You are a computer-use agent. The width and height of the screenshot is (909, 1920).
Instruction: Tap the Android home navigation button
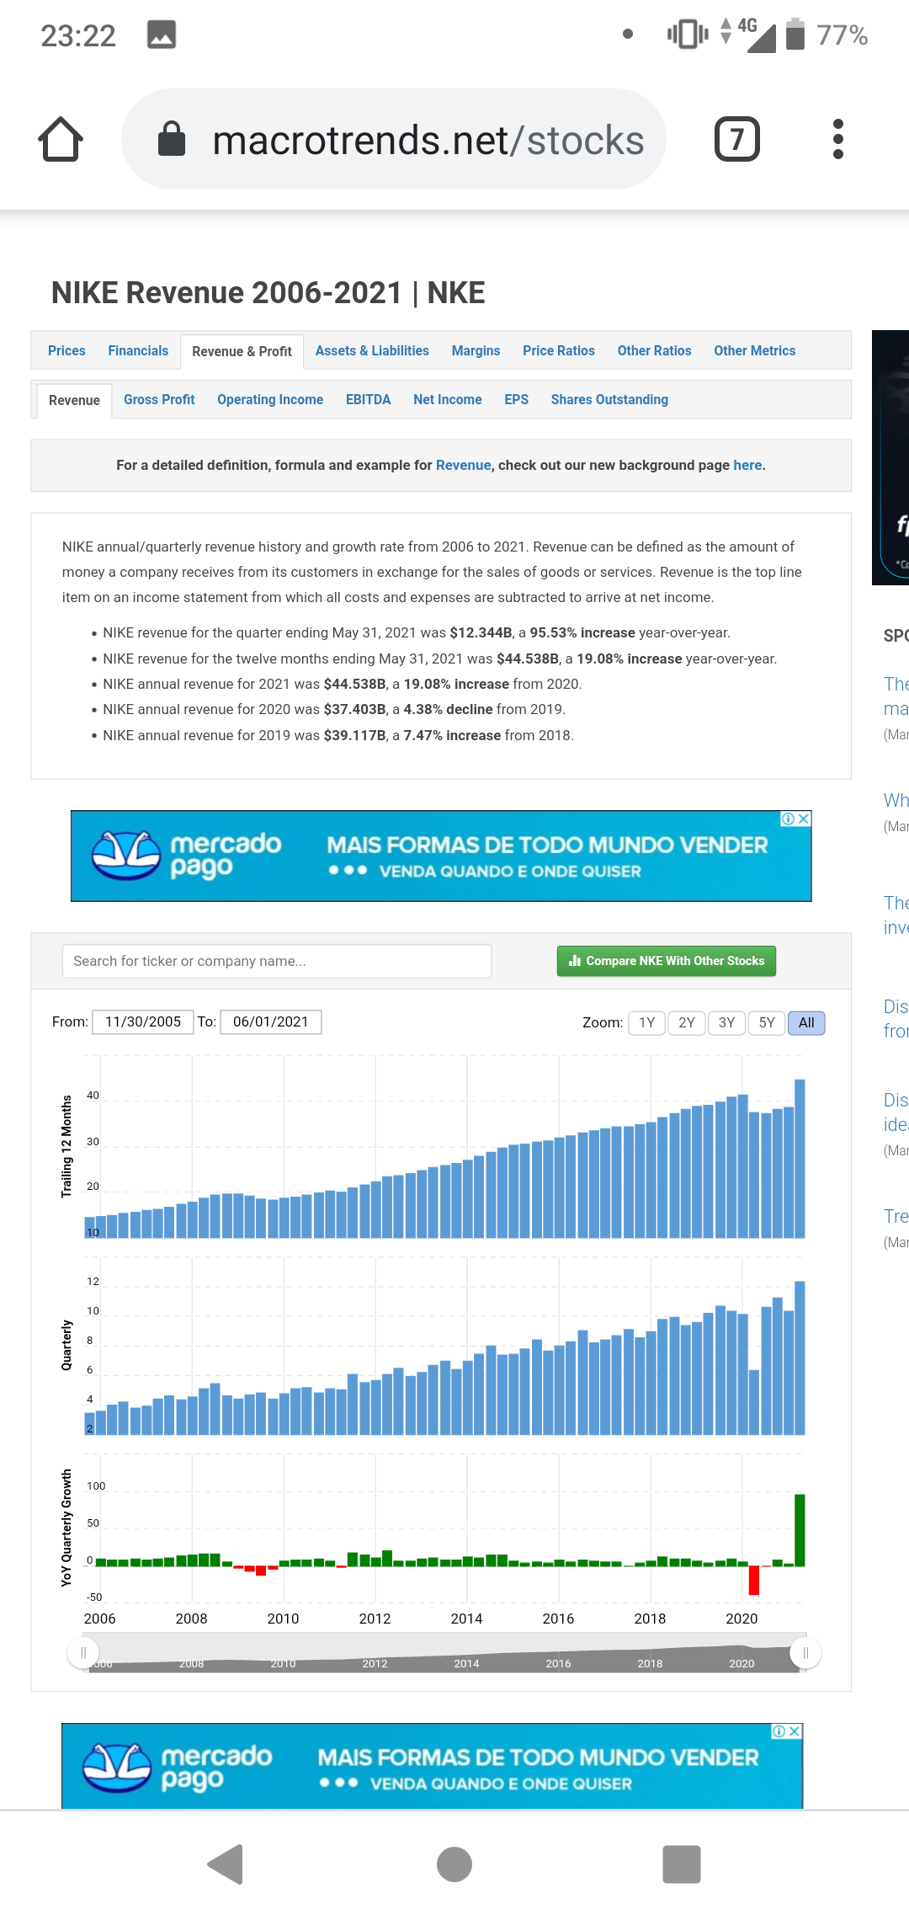[x=454, y=1864]
